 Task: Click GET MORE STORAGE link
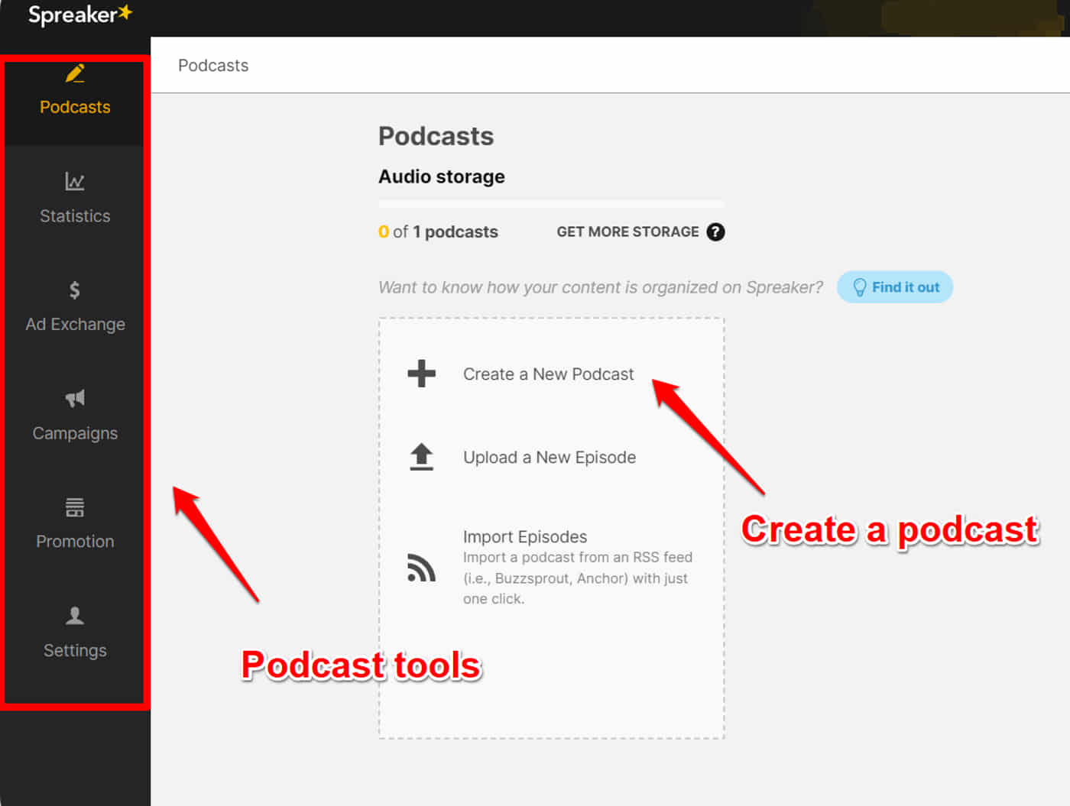tap(627, 231)
